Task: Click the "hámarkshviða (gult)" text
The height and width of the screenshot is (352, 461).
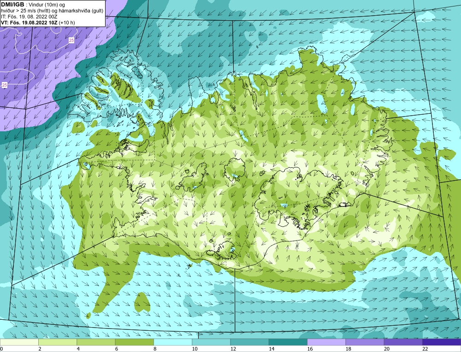Action: (81, 11)
